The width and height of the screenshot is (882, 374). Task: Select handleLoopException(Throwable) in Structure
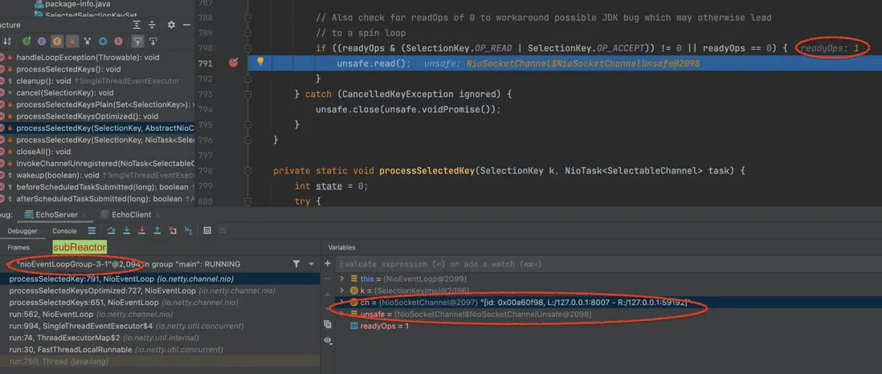88,57
